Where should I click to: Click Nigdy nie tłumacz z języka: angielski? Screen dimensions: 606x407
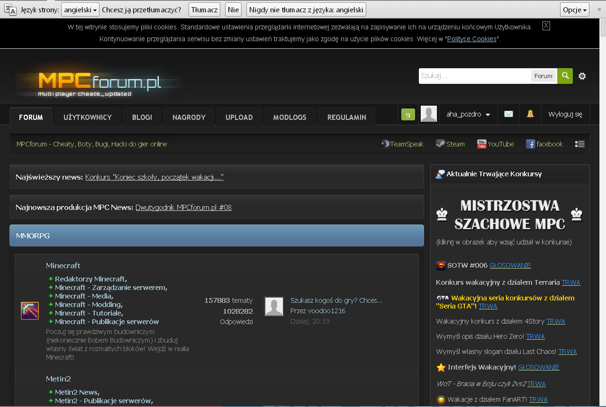point(306,9)
